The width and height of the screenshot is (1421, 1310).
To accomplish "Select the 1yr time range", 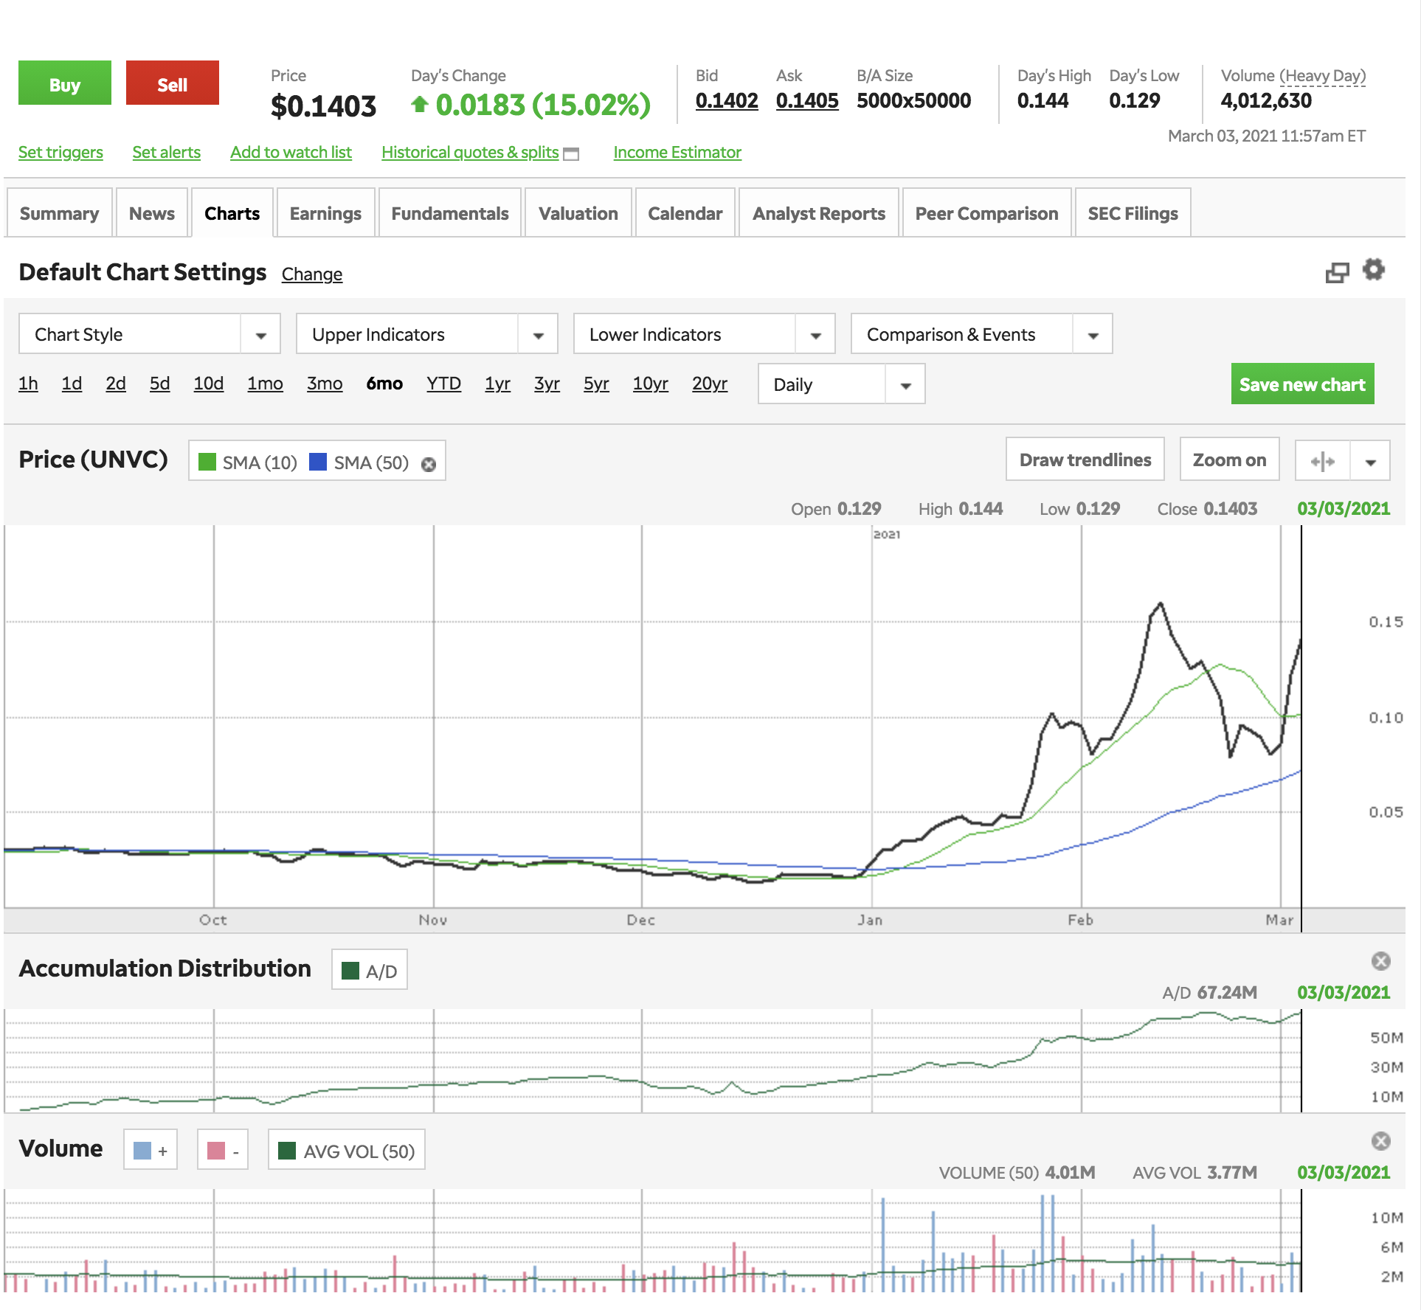I will (497, 384).
